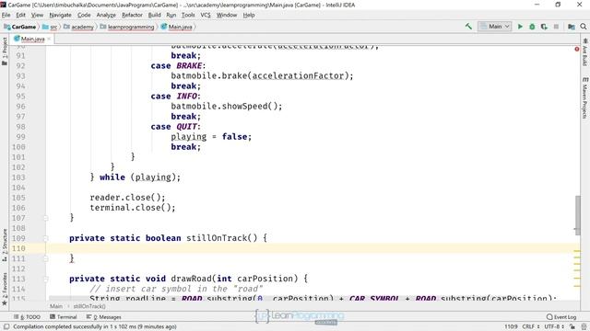Click the grey stop button in toolbar

tap(556, 27)
